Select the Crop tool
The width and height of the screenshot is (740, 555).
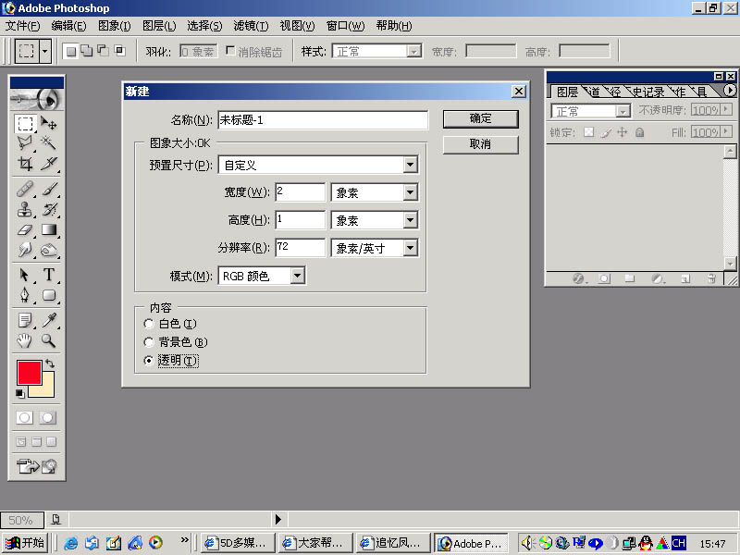point(25,164)
